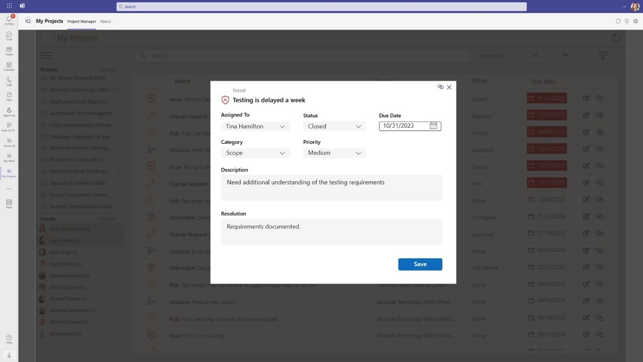Close the Issue dialog with X
This screenshot has width=643, height=362.
coord(449,87)
